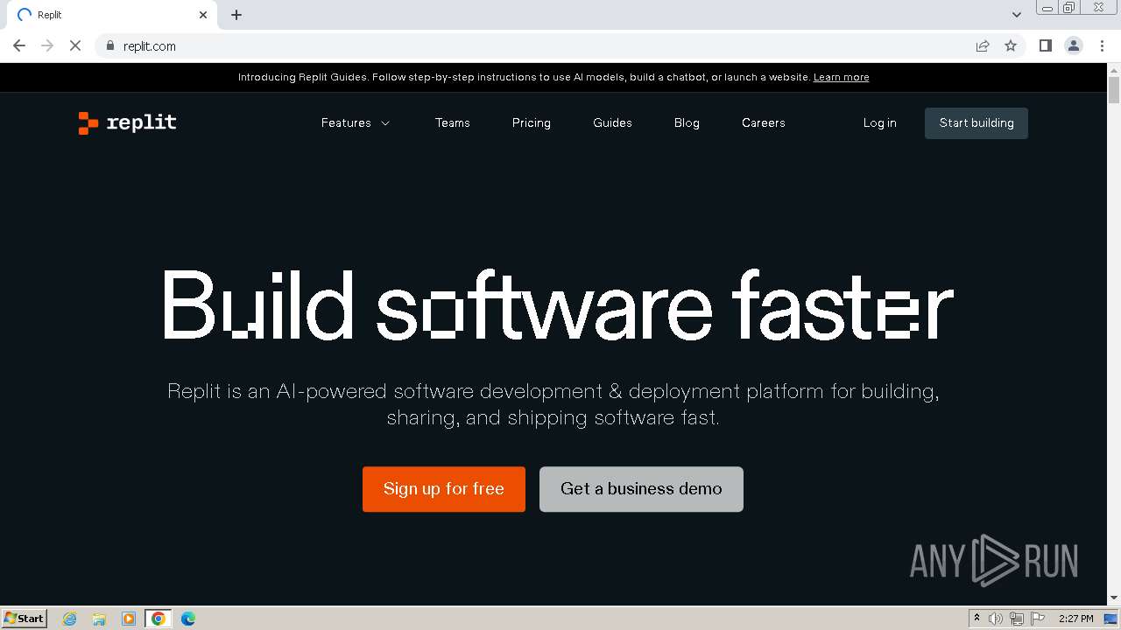Open the Windows Start menu
The image size is (1121, 630).
coord(25,618)
